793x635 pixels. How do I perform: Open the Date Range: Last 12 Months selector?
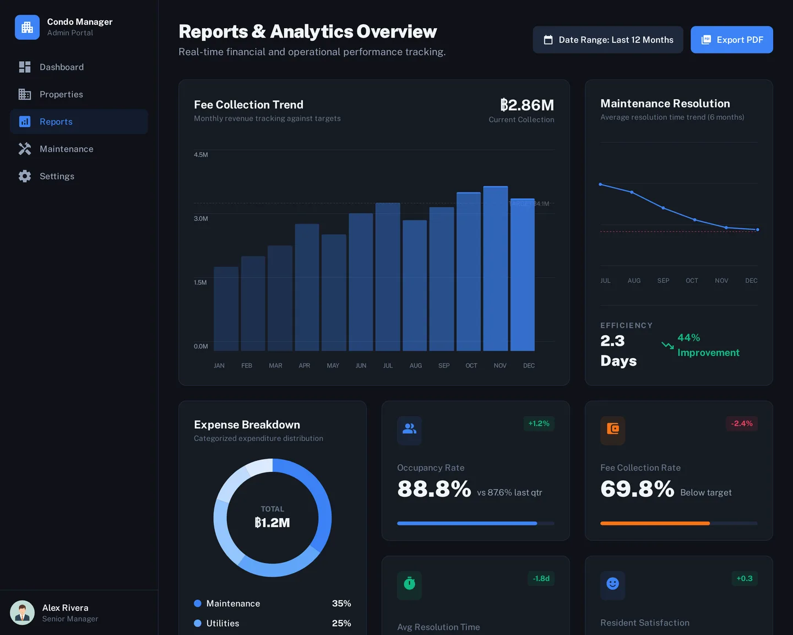pos(607,40)
